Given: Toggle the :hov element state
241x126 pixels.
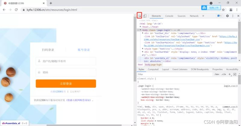Looking at the screenshot, I should 217,74.
